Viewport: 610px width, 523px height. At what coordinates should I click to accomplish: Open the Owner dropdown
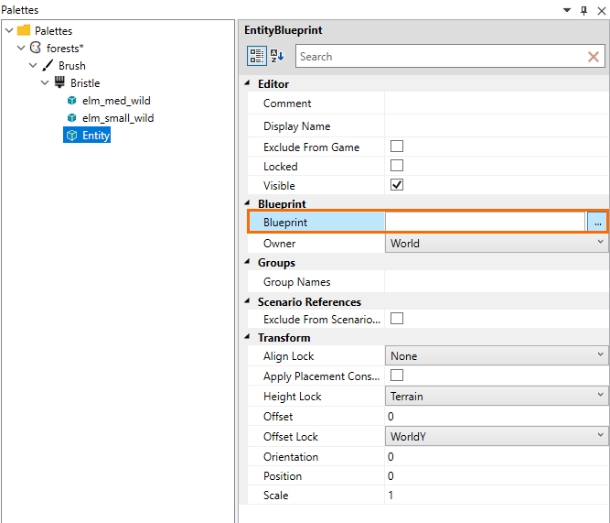(497, 243)
